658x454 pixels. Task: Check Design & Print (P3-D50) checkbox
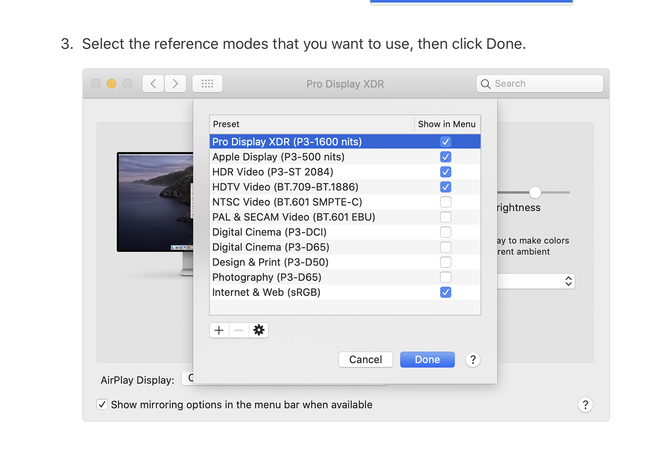click(446, 262)
